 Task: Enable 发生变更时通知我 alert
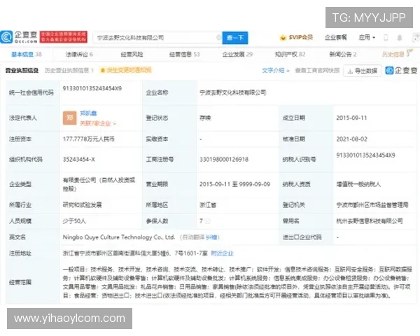tap(126, 71)
